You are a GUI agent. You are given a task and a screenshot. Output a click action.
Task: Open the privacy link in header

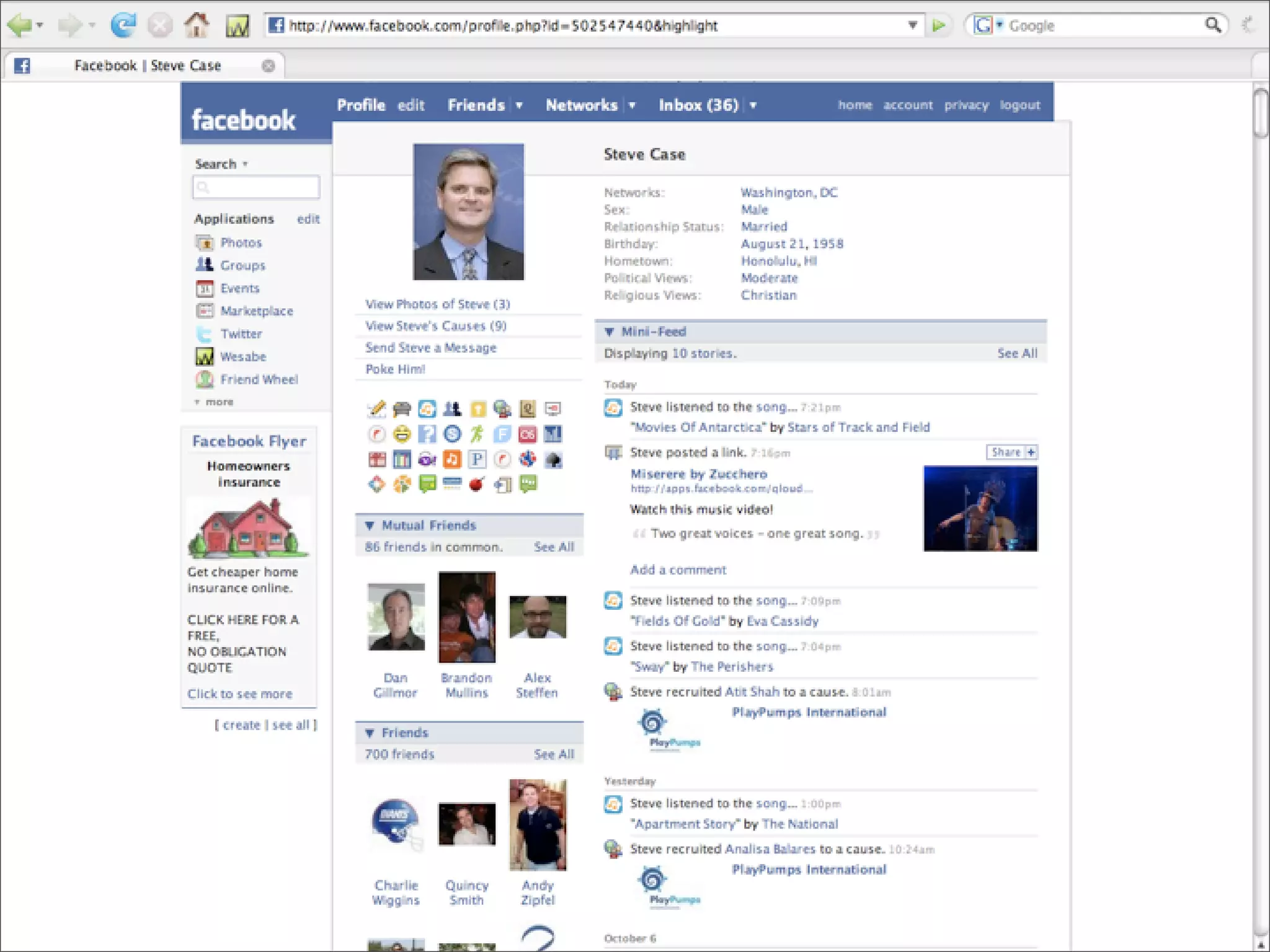pyautogui.click(x=967, y=105)
